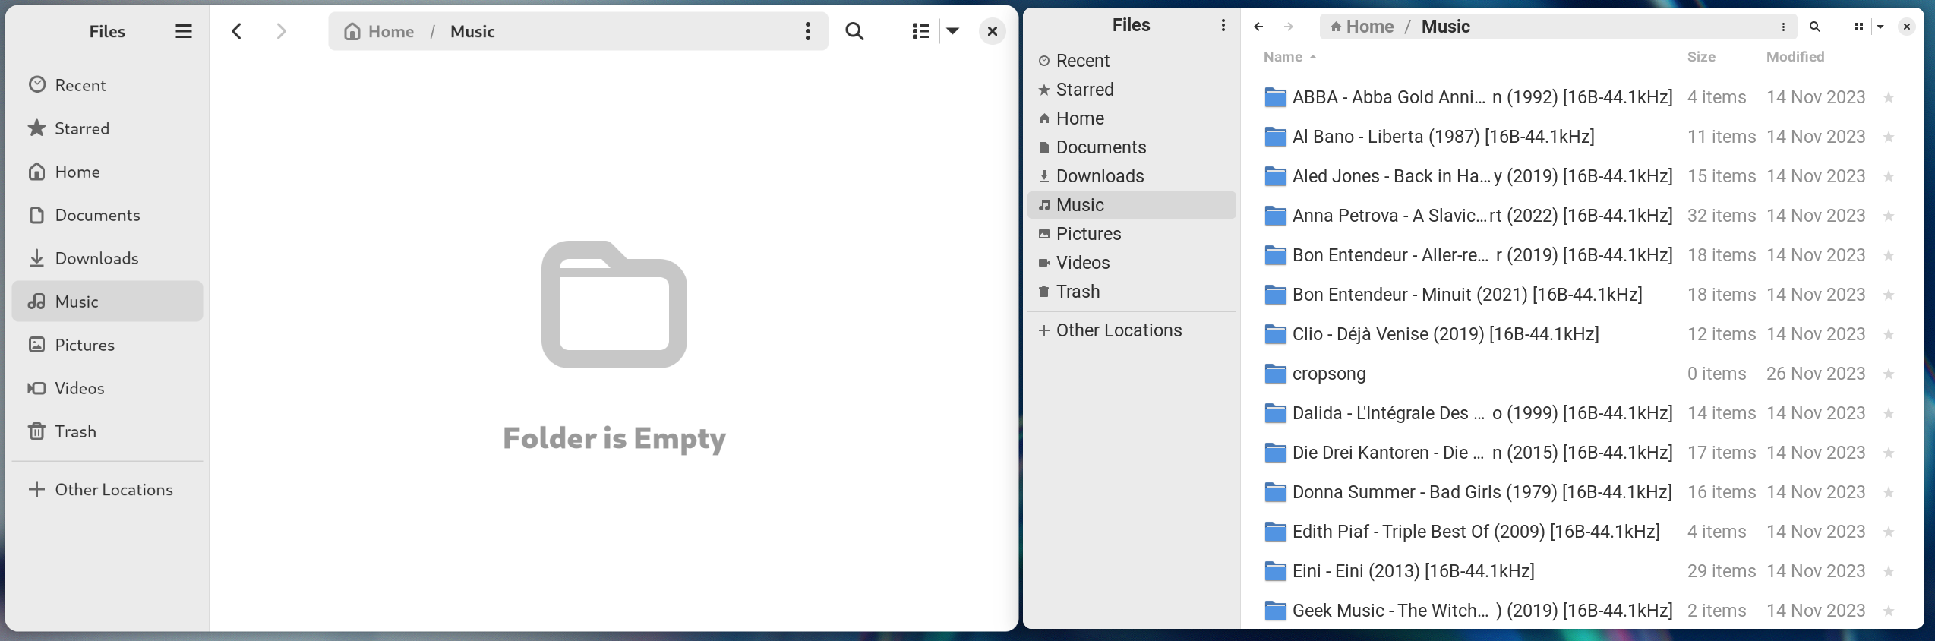Star the Al Bano - Liberta folder

click(1889, 137)
